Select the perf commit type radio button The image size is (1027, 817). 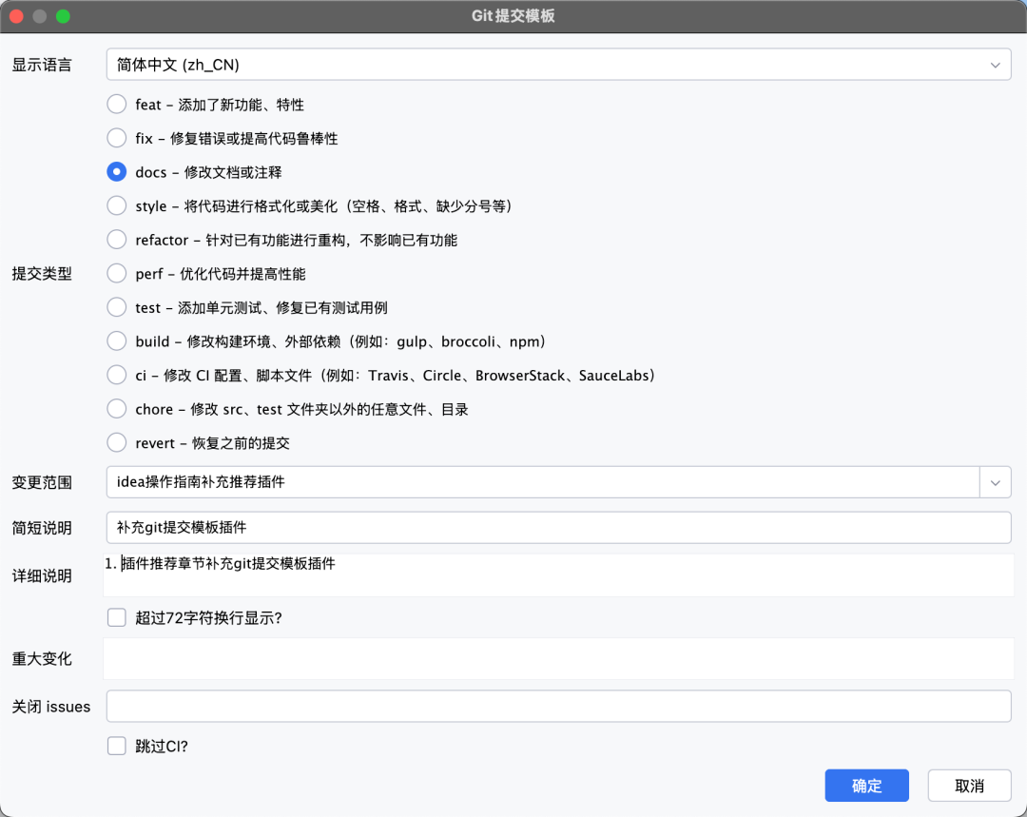[x=116, y=273]
